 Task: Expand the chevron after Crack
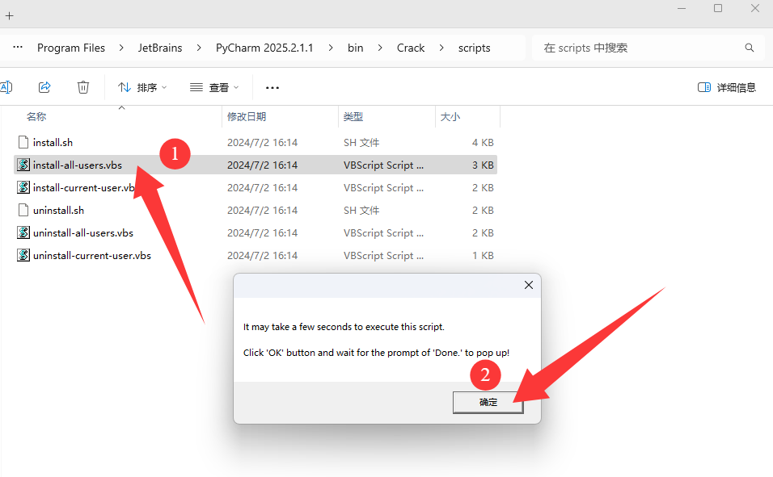[x=441, y=48]
